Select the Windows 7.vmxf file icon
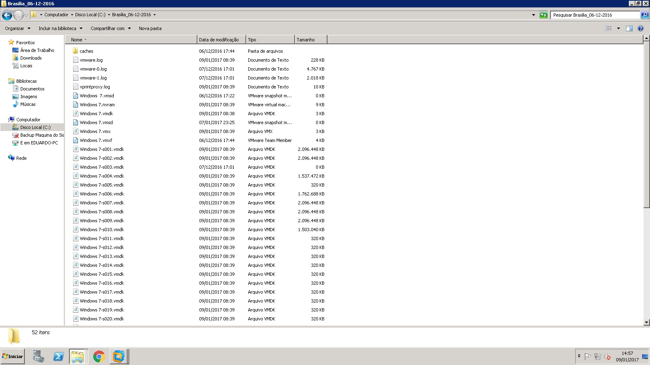This screenshot has width=650, height=365. (76, 140)
